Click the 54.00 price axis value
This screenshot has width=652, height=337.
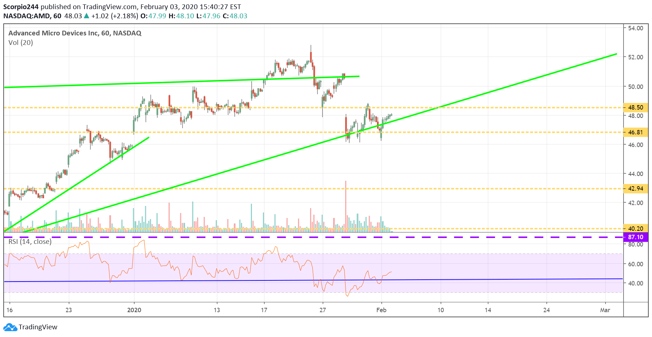636,28
